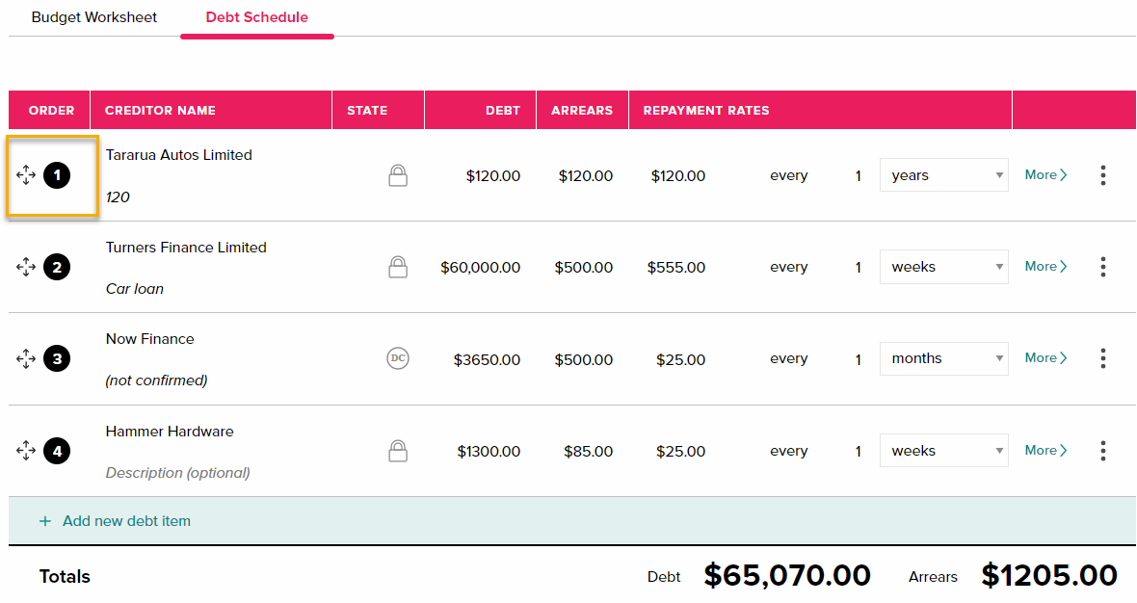Image resolution: width=1137 pixels, height=603 pixels.
Task: Click the empty Description (optional) field
Action: coord(177,473)
